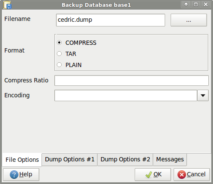
Task: Browse for a file with the ... button
Action: [x=189, y=20]
